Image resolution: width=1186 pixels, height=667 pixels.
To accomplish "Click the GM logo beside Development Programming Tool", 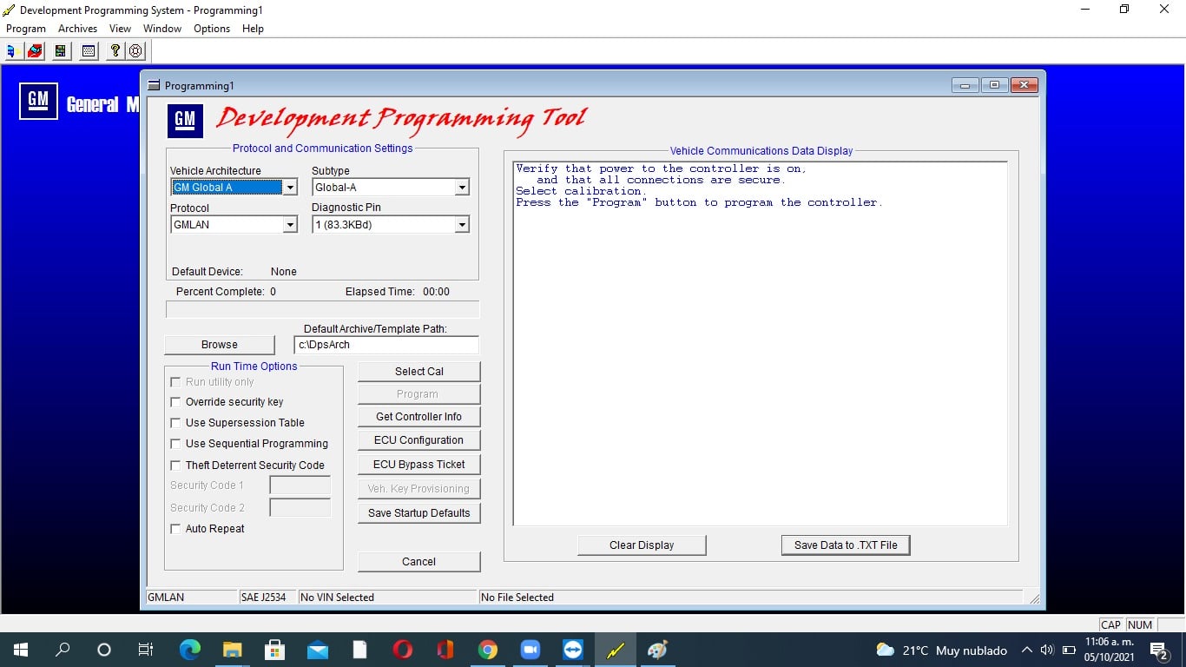I will click(x=185, y=120).
